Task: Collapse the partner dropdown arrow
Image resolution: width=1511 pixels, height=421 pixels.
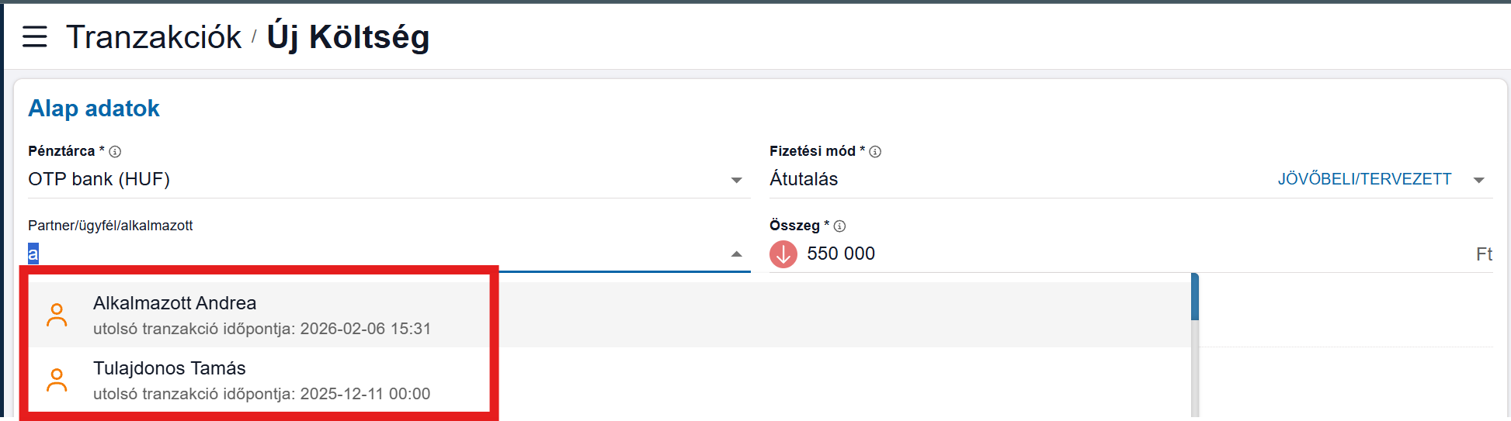Action: tap(736, 254)
